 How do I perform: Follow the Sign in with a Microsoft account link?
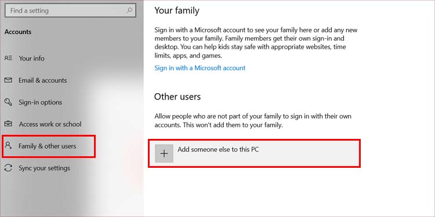tap(200, 68)
